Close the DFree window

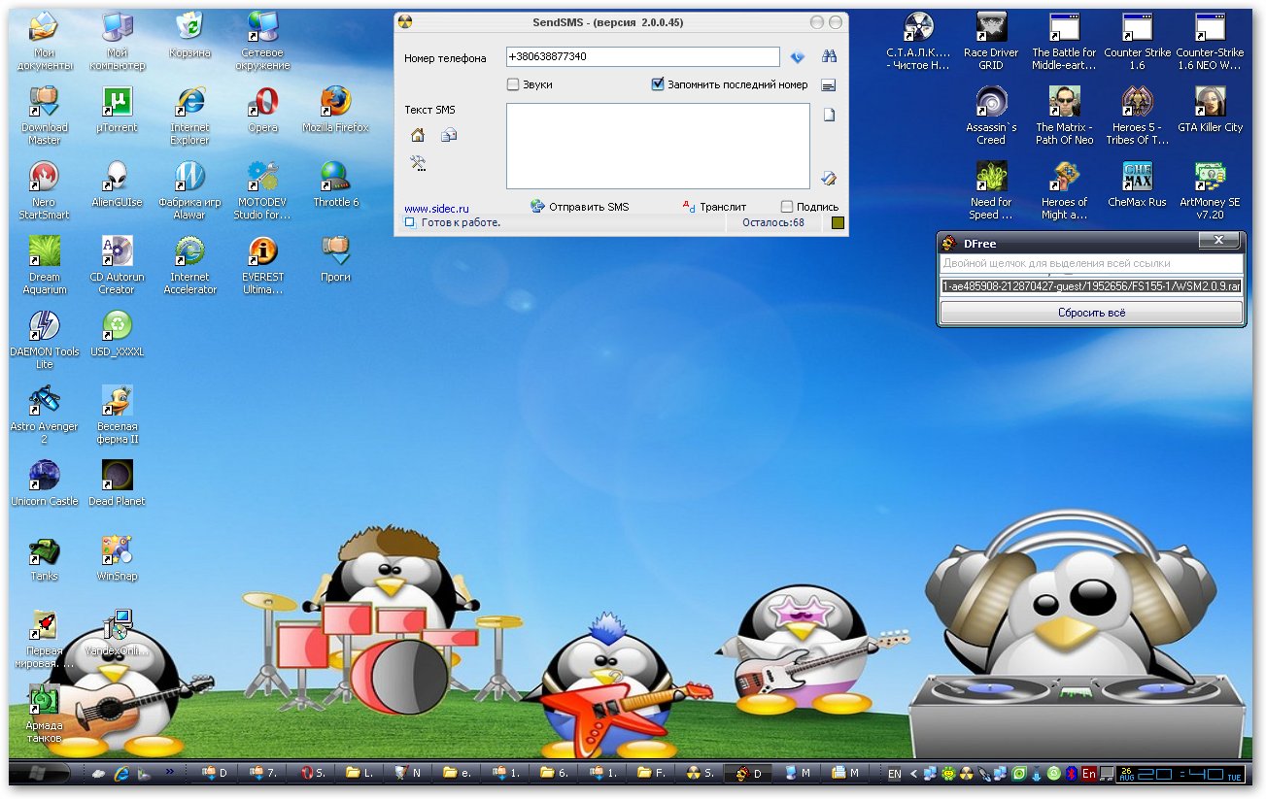(x=1218, y=242)
